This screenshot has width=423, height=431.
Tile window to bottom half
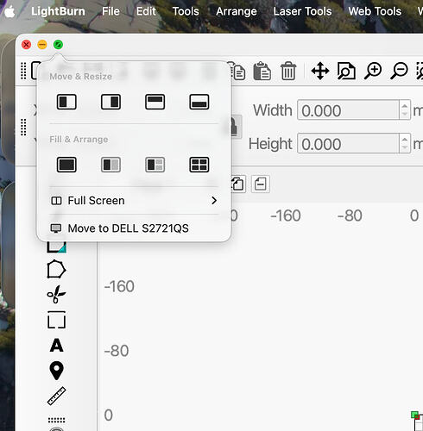point(199,102)
